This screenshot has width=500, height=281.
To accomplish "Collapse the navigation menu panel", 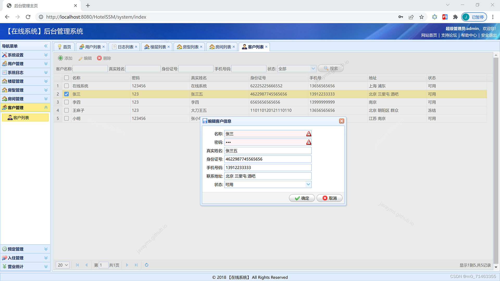I will click(46, 46).
